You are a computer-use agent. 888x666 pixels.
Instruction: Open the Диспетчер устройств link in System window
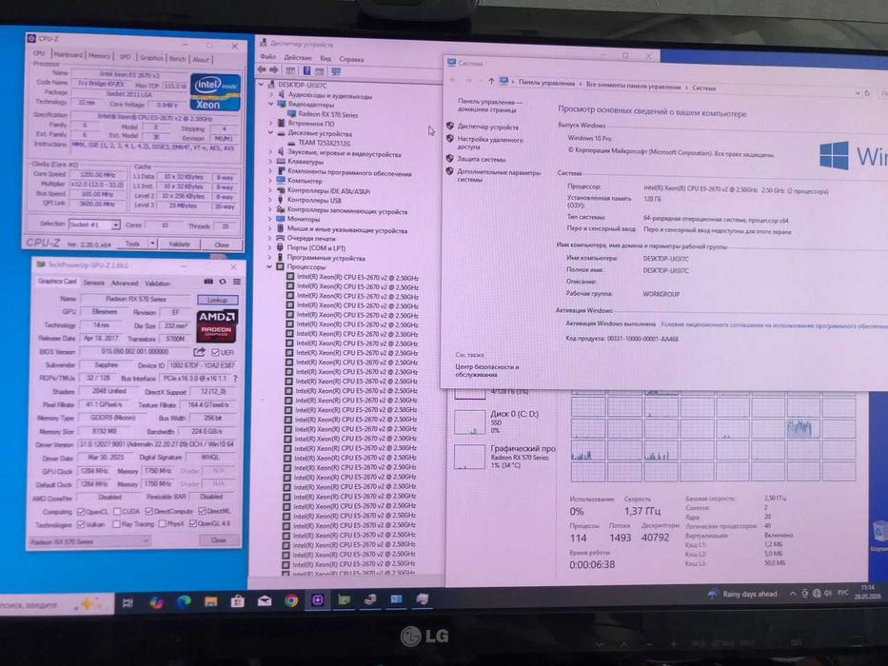(487, 127)
